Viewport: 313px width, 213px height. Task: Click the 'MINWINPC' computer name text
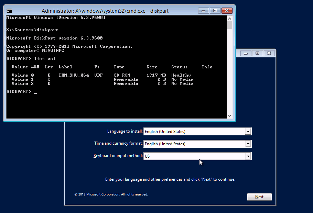click(53, 51)
